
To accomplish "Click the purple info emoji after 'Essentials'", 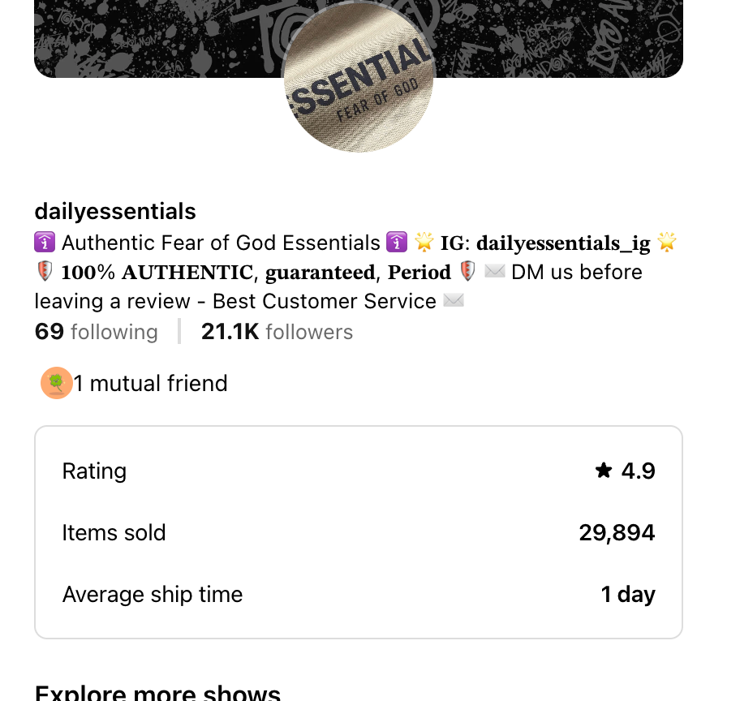I will [x=397, y=243].
